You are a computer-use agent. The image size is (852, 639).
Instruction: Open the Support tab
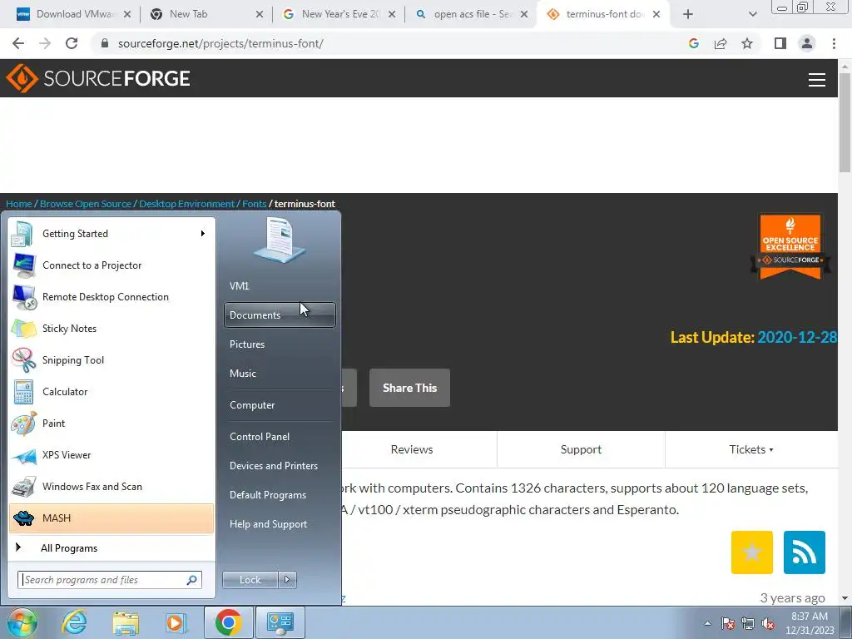[581, 449]
